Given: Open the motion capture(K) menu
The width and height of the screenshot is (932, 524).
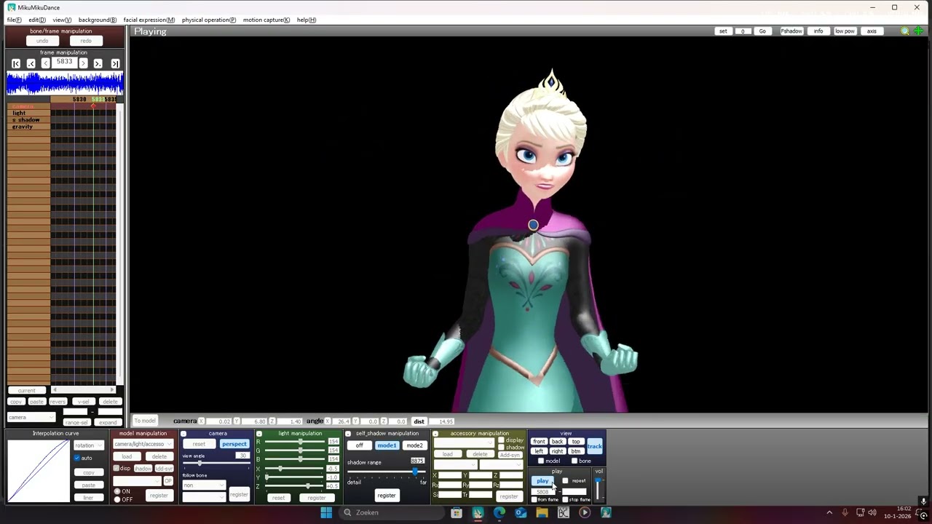Looking at the screenshot, I should 266,20.
